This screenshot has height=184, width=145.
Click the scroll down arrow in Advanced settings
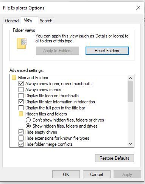coord(130,144)
